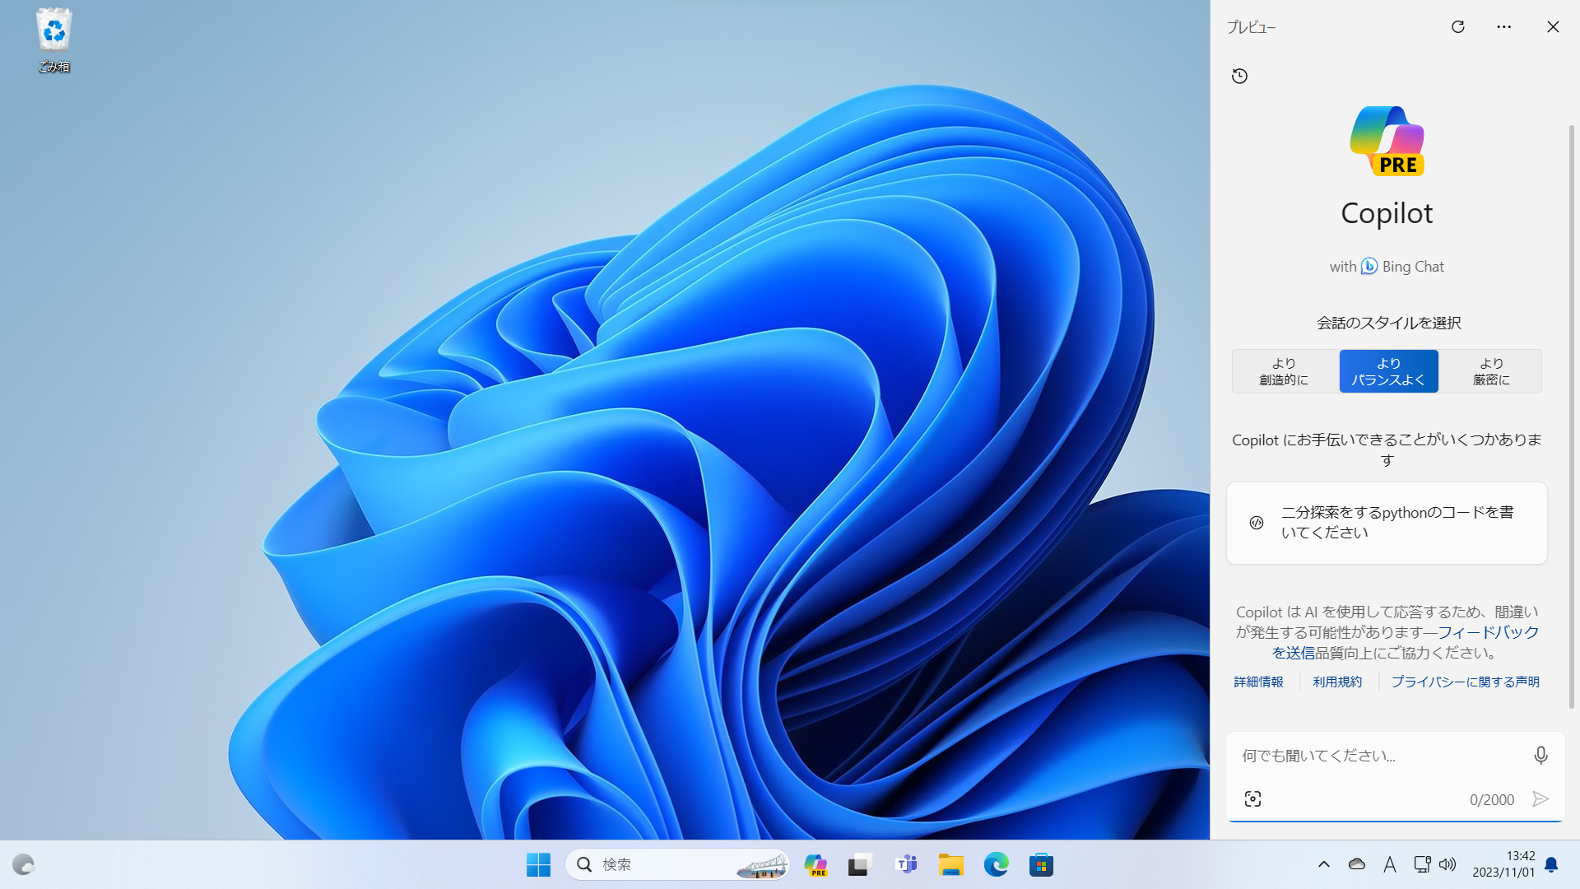The width and height of the screenshot is (1580, 889).
Task: Click the character counter 0/2000 display
Action: (x=1492, y=800)
